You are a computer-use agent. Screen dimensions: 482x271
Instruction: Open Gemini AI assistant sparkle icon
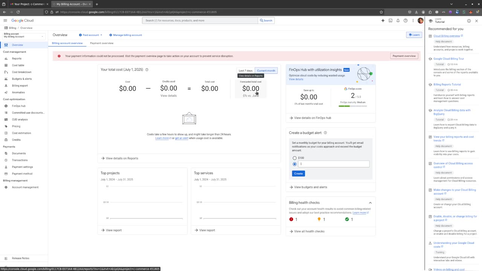pyautogui.click(x=383, y=20)
